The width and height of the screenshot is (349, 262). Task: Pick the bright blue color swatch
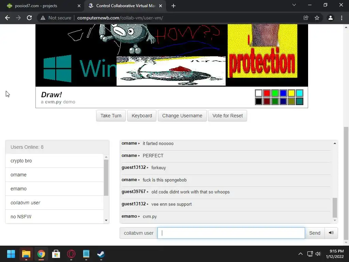[283, 93]
